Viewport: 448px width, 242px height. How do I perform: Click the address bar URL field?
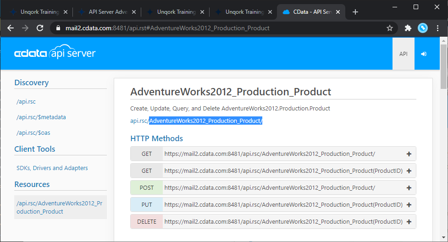220,28
